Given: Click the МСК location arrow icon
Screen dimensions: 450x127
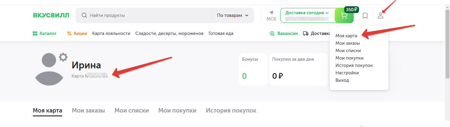Looking at the screenshot, I should click(x=271, y=13).
